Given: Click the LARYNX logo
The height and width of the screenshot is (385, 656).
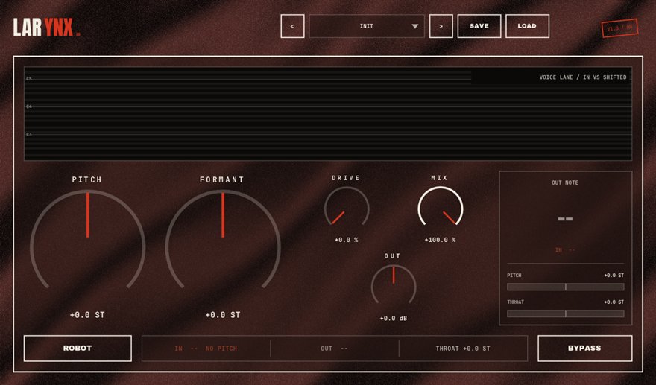Looking at the screenshot, I should [46, 27].
